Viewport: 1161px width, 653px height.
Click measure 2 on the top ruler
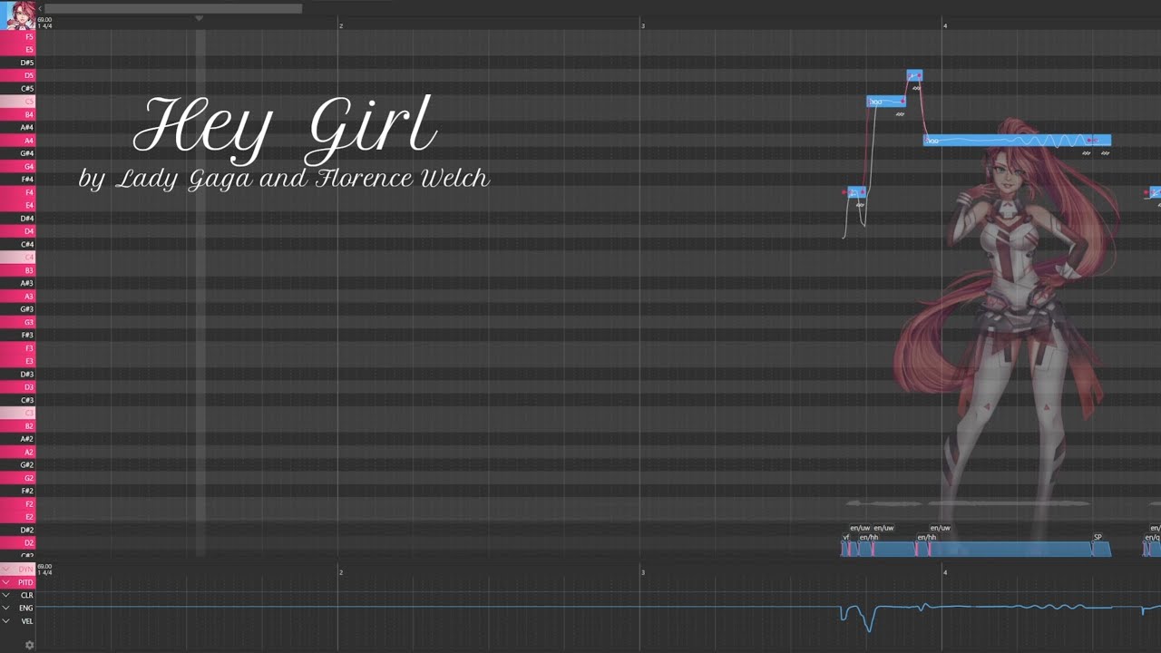coord(341,25)
